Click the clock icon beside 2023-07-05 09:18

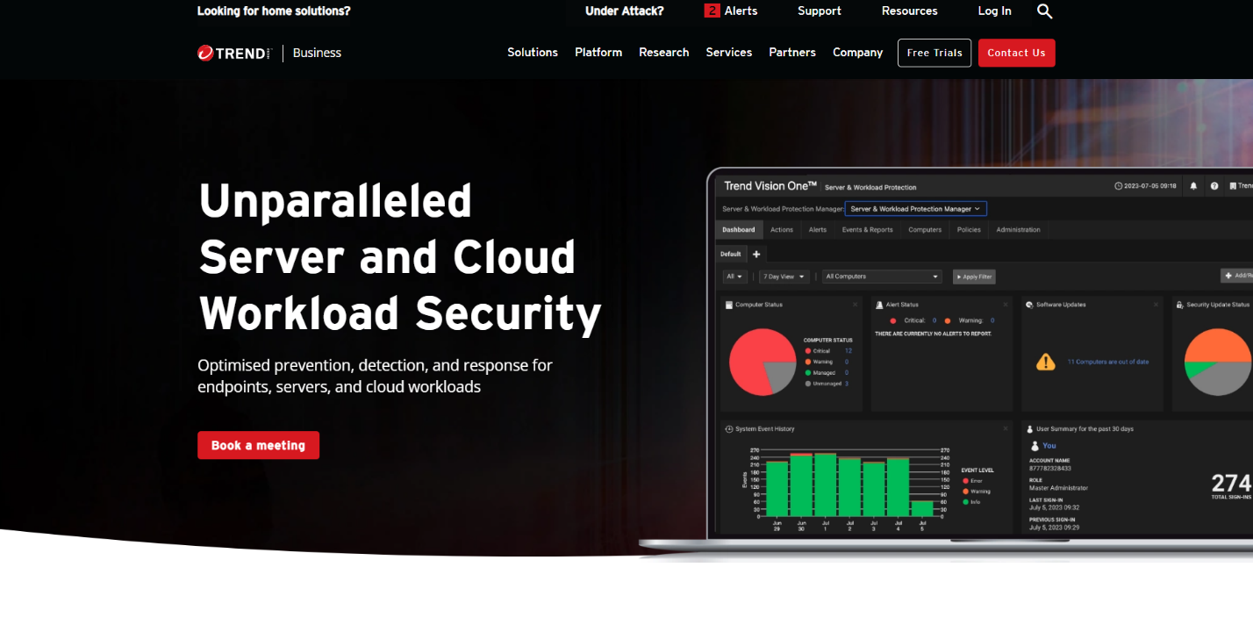click(x=1118, y=186)
